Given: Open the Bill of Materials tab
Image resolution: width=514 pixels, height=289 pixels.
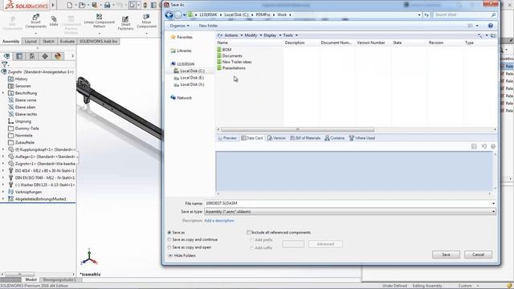Looking at the screenshot, I should click(x=305, y=138).
